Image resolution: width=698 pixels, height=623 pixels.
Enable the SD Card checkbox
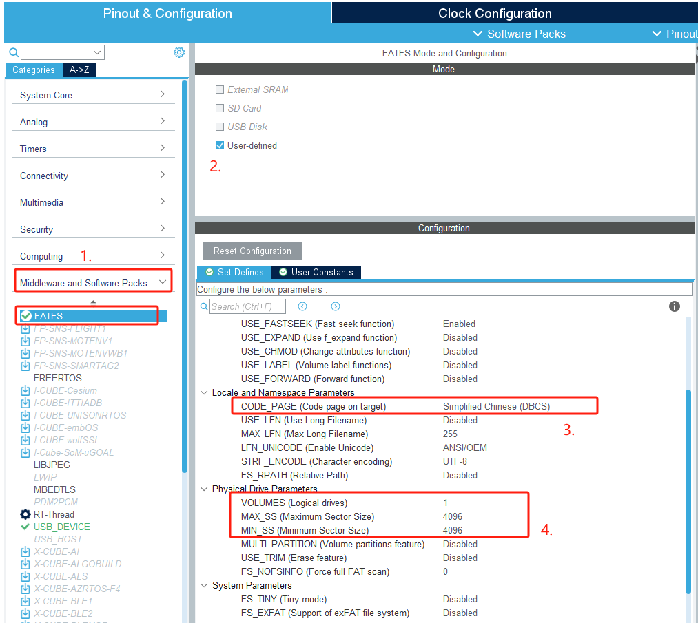point(220,108)
